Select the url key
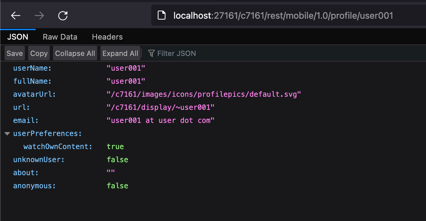Image resolution: width=426 pixels, height=221 pixels. tap(21, 107)
